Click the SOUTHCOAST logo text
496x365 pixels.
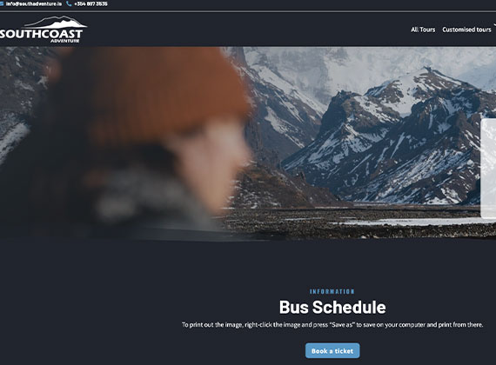41,34
